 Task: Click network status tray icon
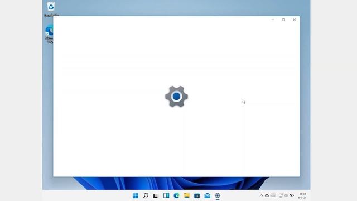(281, 195)
